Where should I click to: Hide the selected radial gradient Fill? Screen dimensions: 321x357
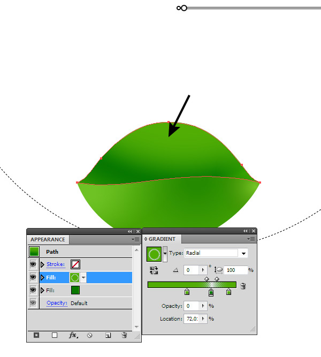click(33, 277)
